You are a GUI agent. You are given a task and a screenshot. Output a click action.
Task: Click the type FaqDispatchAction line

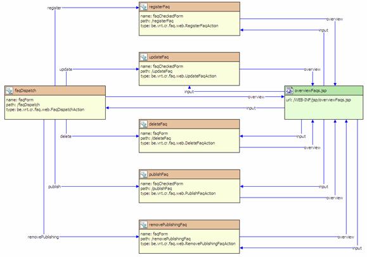coord(45,110)
